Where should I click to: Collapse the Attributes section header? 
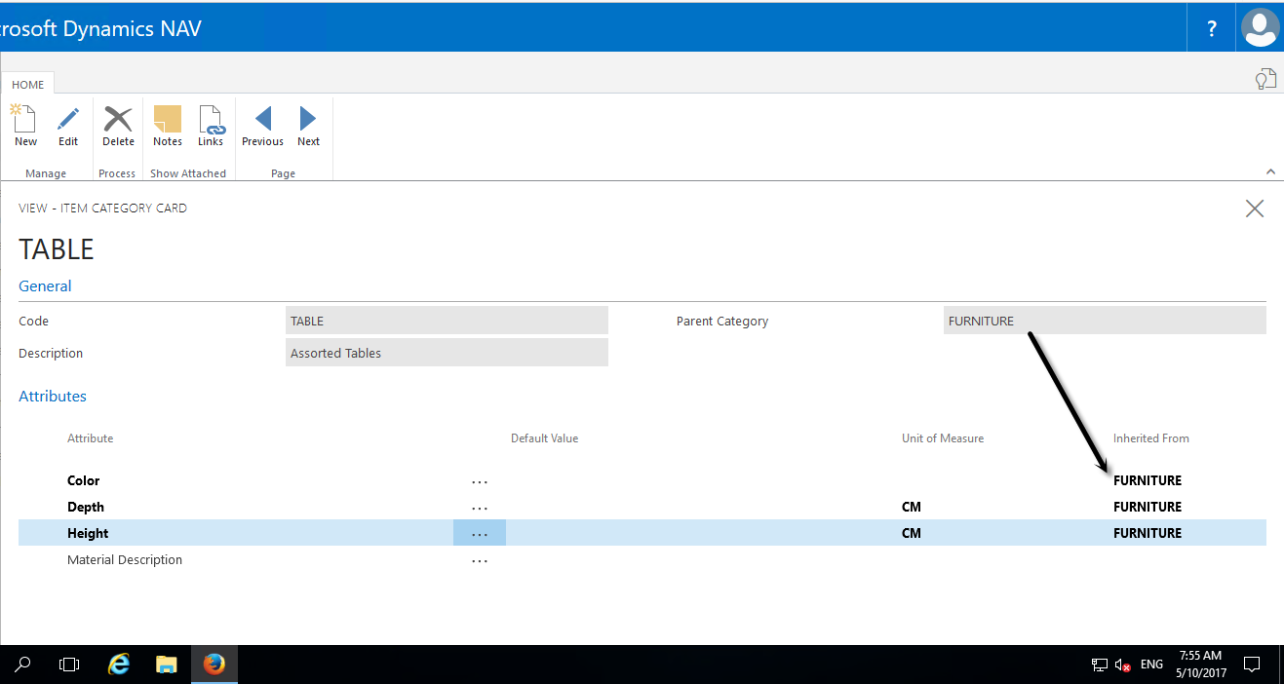[53, 397]
